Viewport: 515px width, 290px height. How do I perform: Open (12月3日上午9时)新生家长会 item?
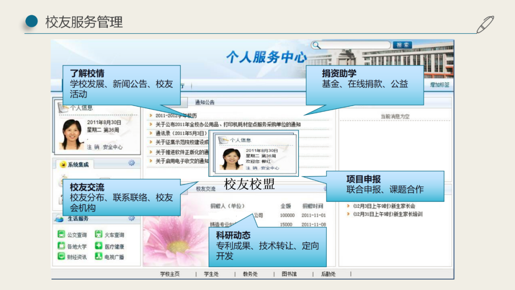(384, 206)
